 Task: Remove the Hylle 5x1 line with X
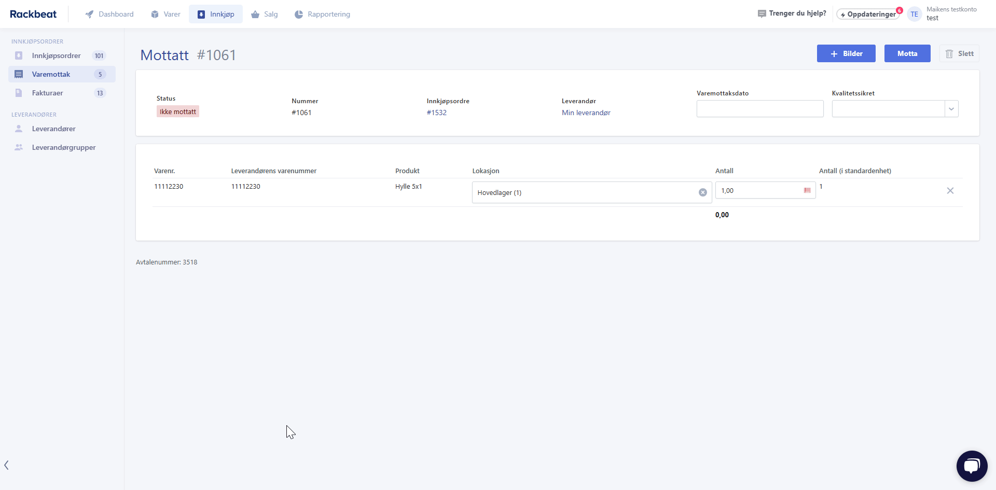pos(950,191)
